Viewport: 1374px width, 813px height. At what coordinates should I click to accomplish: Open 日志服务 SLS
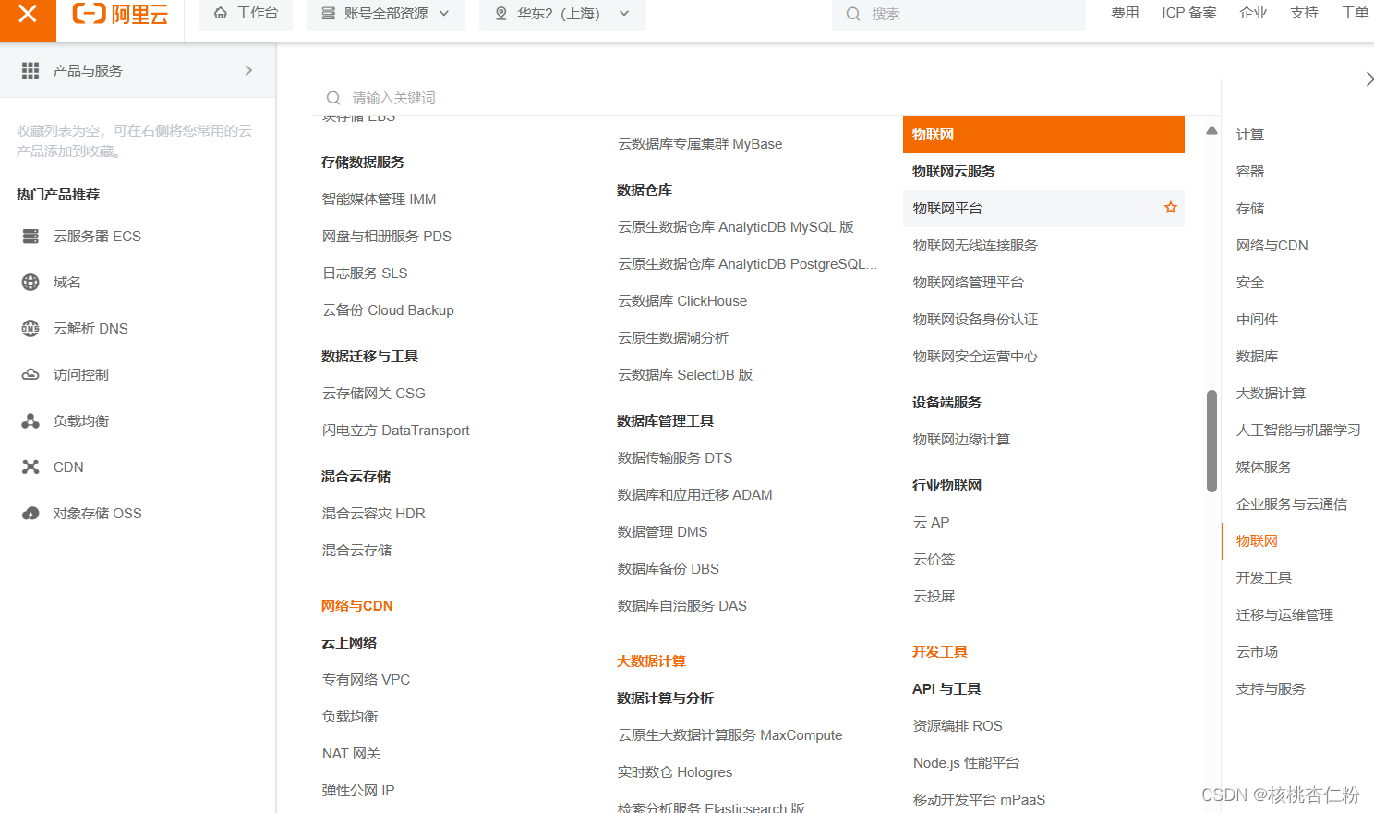[x=365, y=273]
